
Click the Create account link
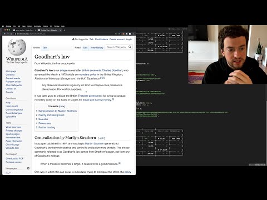[x=117, y=39]
